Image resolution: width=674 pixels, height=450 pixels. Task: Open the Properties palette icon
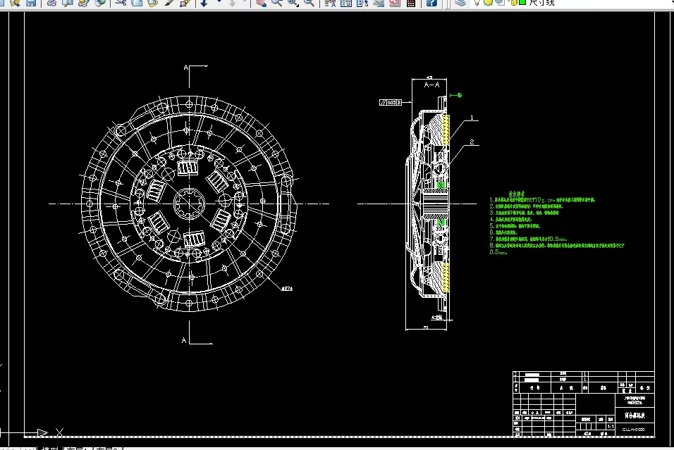pos(330,3)
